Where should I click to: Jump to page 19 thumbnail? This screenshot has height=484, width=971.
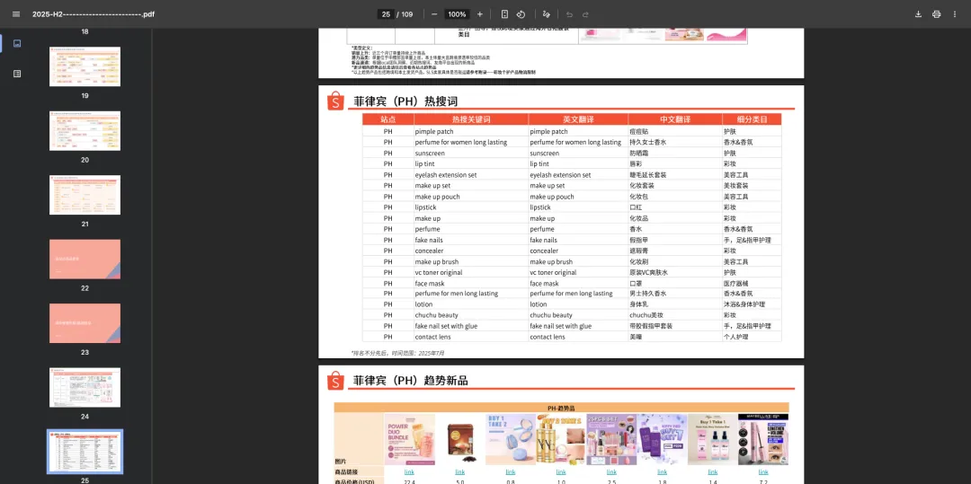(x=85, y=66)
